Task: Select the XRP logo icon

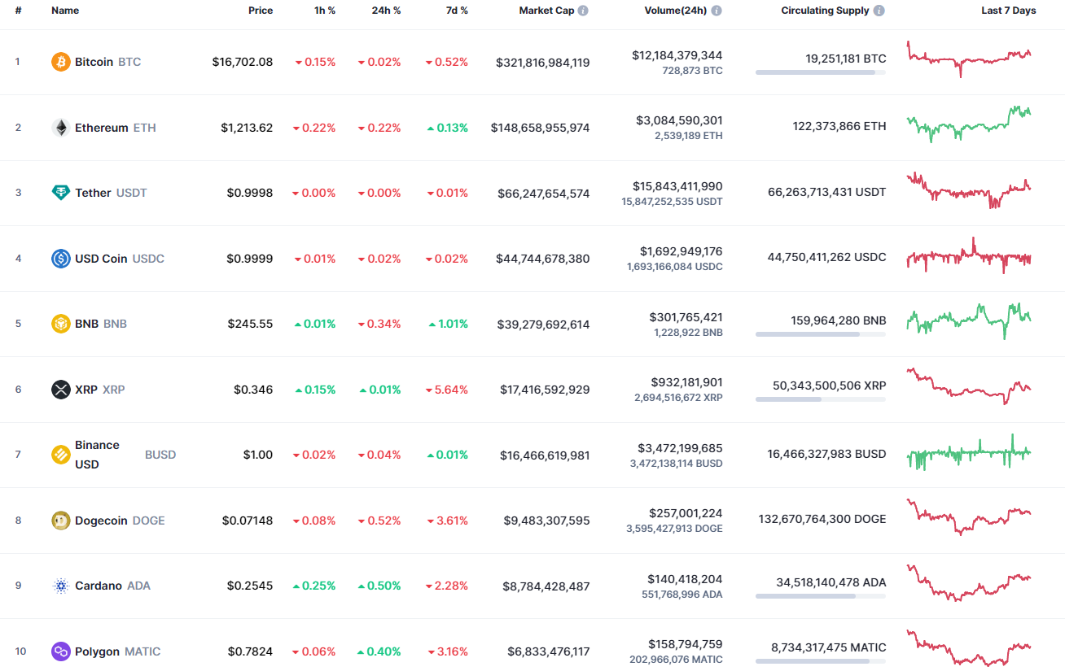Action: click(61, 389)
